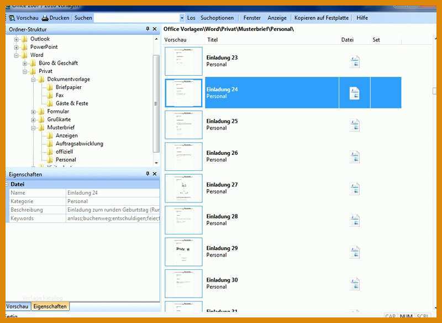Screen dimensions: 442x323
Task: Pin the Eigenschaften panel
Action: pos(148,174)
